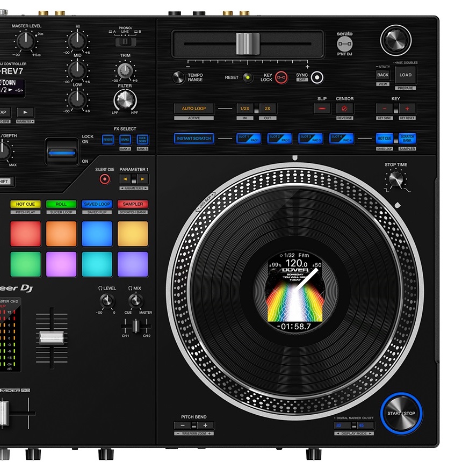462x462 pixels.
Task: Tap the blue performance pad
Action: pyautogui.click(x=97, y=234)
